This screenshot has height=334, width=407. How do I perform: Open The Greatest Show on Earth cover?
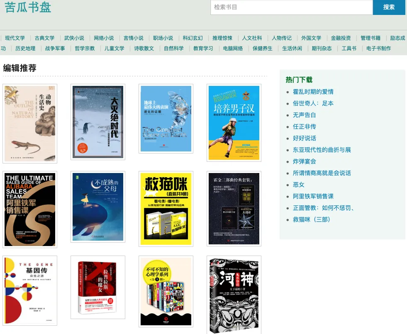[x=166, y=119]
